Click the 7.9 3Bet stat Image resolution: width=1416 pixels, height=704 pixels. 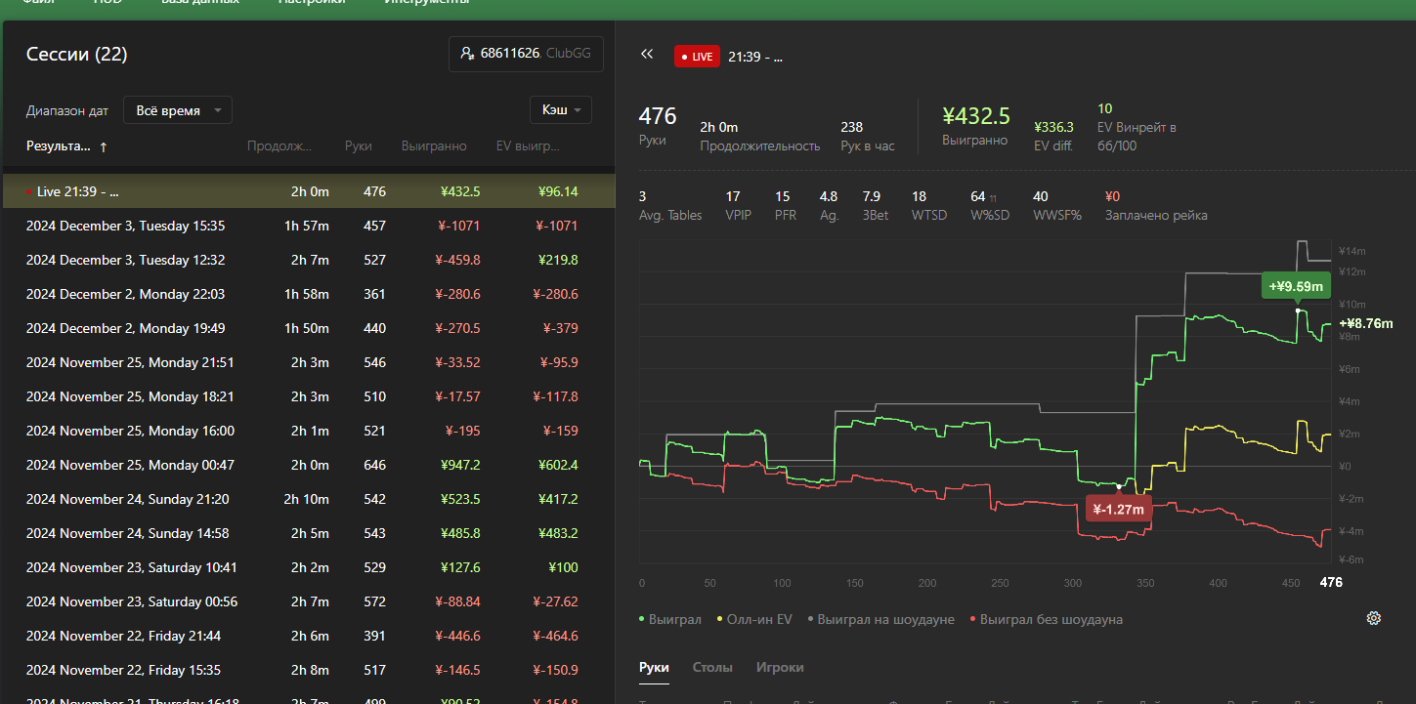point(876,206)
